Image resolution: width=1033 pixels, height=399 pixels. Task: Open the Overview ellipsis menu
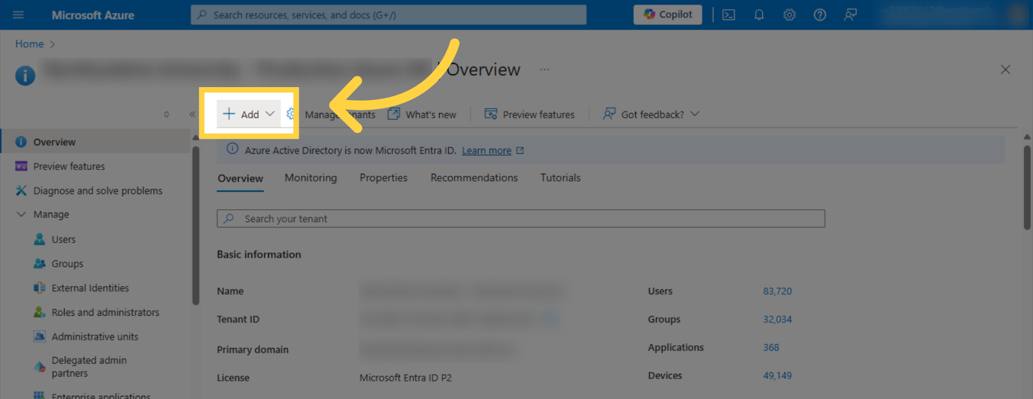click(545, 69)
